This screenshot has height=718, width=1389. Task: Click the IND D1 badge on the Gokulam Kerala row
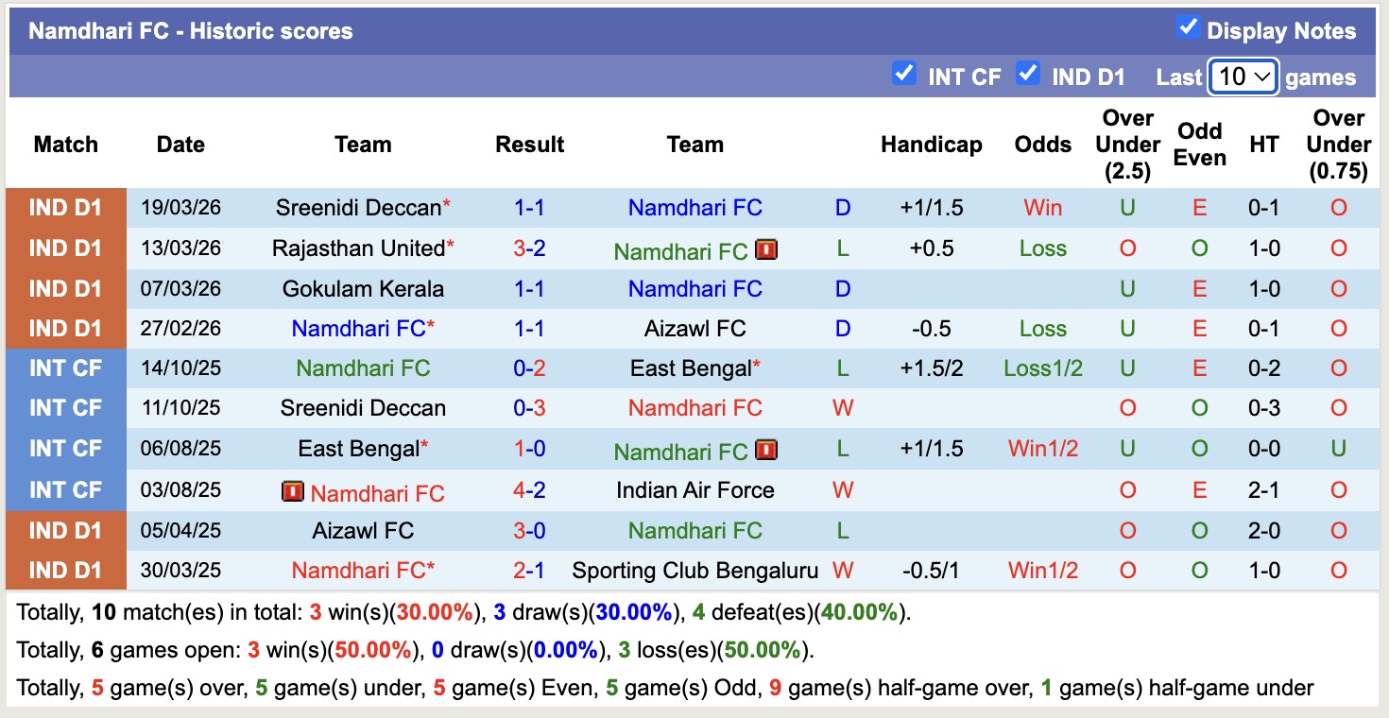[x=65, y=289]
